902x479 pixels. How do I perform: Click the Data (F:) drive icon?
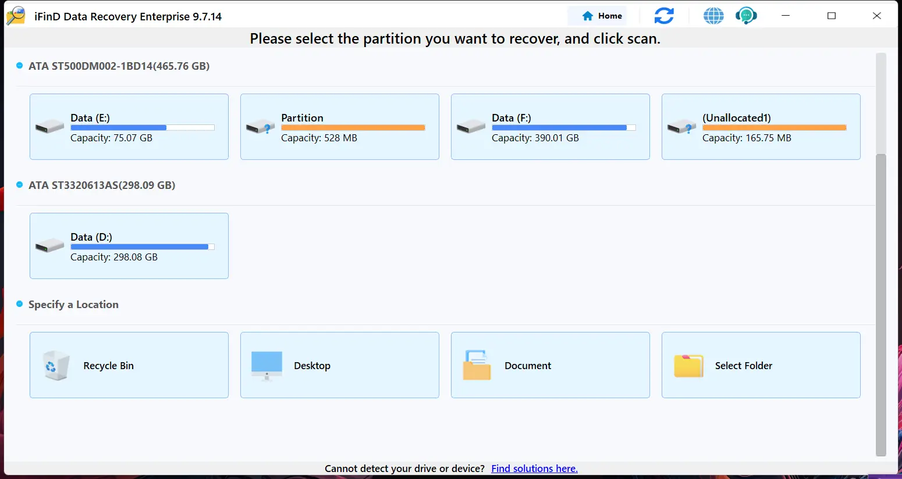pyautogui.click(x=471, y=127)
